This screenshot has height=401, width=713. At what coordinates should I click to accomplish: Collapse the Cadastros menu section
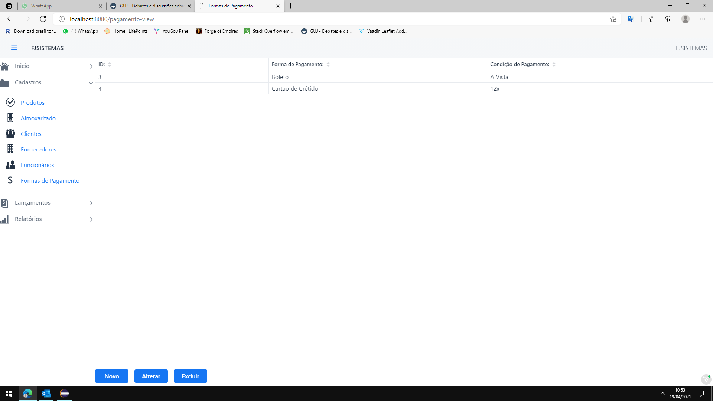91,83
